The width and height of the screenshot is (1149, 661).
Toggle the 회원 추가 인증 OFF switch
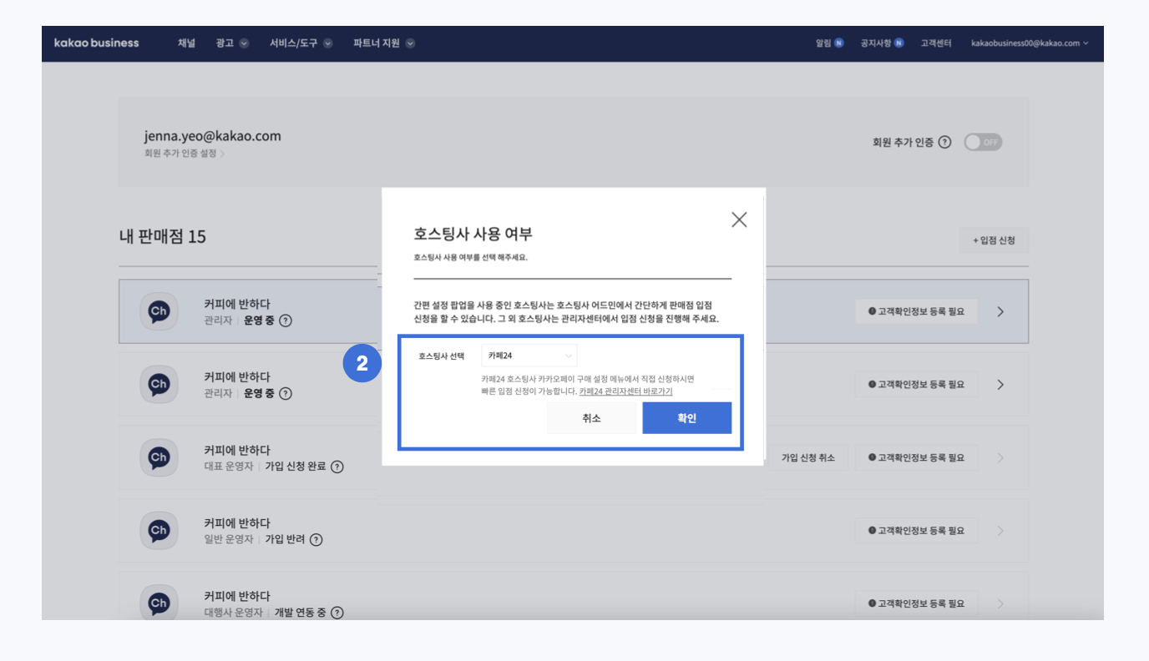983,142
